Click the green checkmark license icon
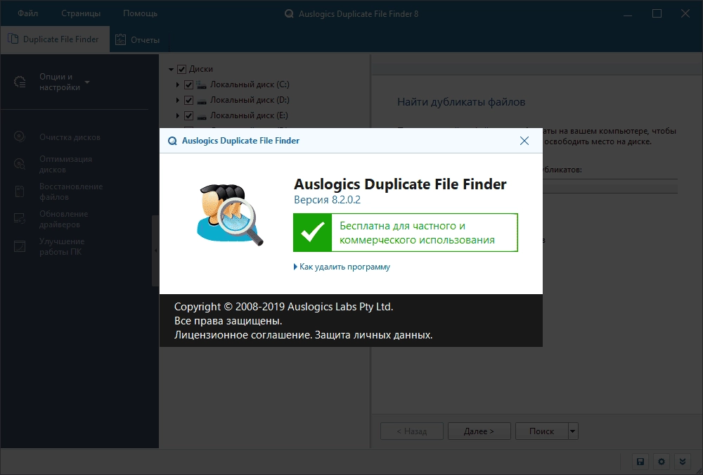Screen dimensions: 703x475 [x=313, y=232]
